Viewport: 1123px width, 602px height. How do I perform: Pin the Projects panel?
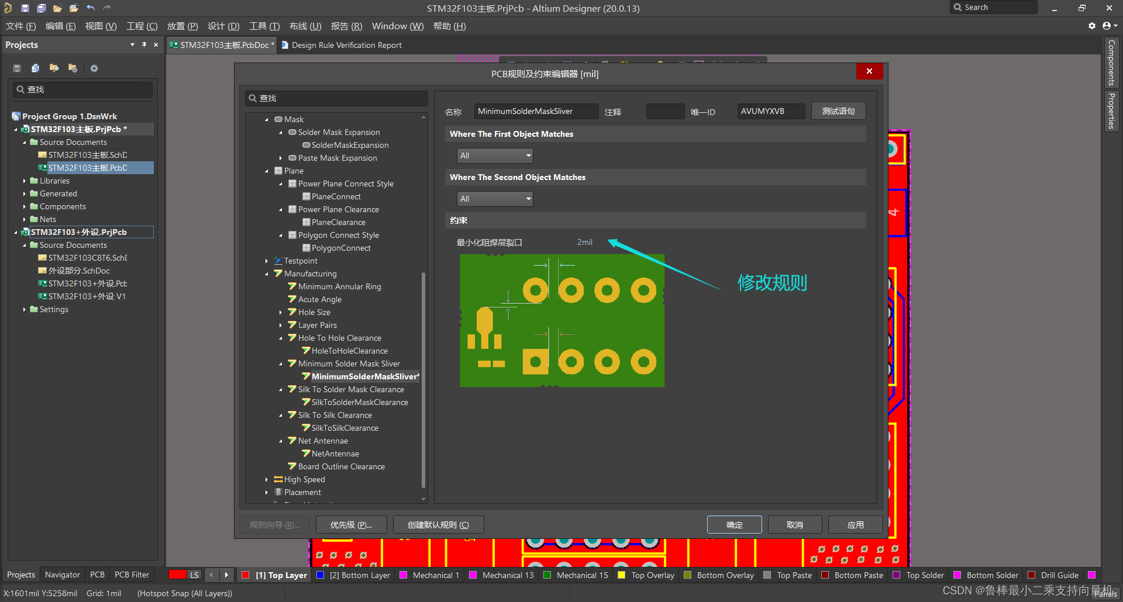click(144, 44)
